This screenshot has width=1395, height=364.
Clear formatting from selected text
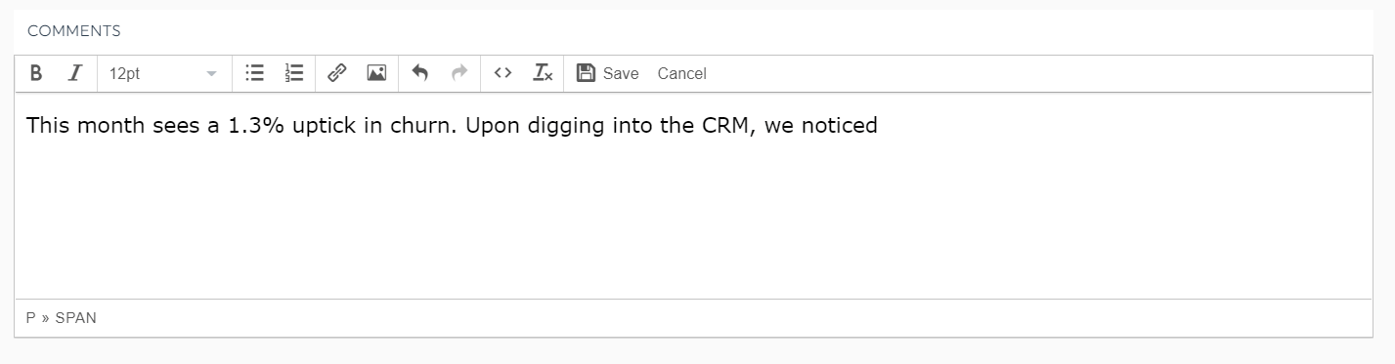[x=543, y=73]
